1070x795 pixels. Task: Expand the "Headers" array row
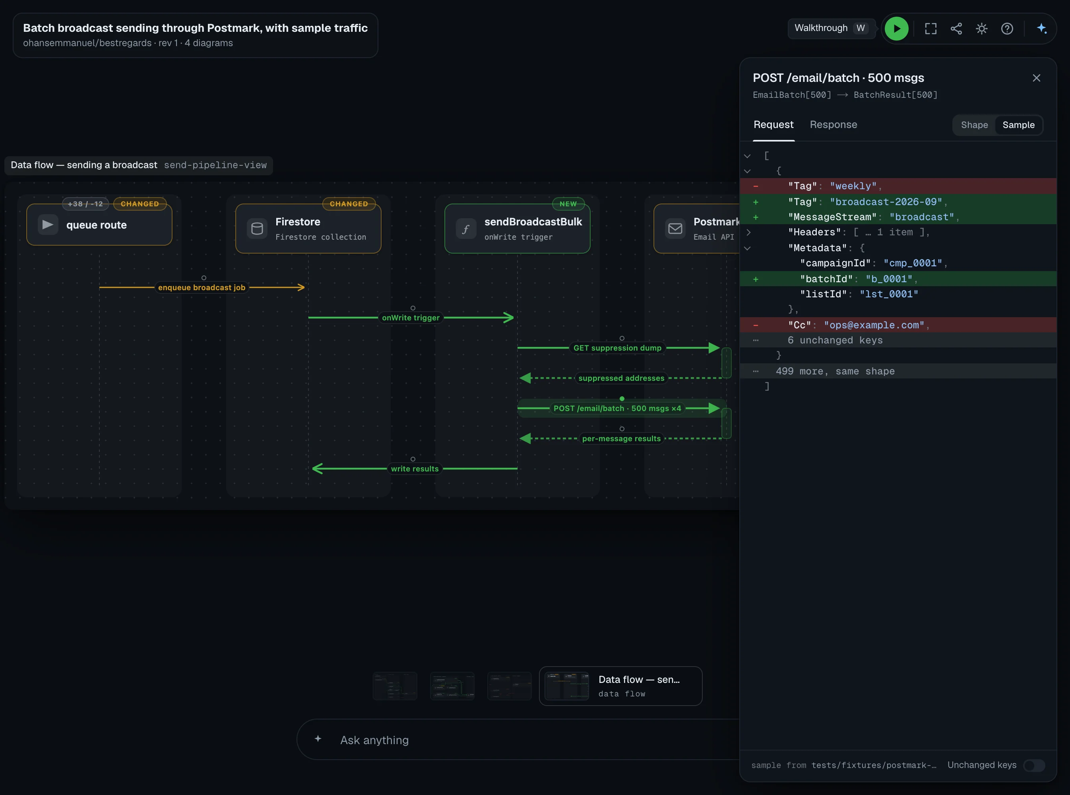[x=898, y=233]
